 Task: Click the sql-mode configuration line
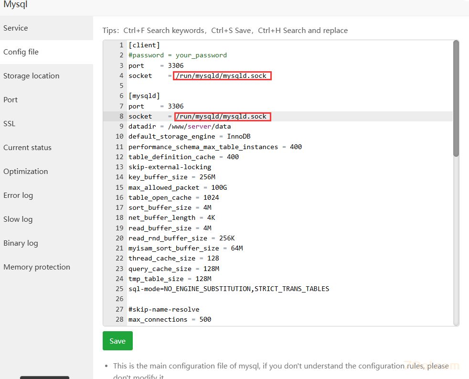point(229,289)
